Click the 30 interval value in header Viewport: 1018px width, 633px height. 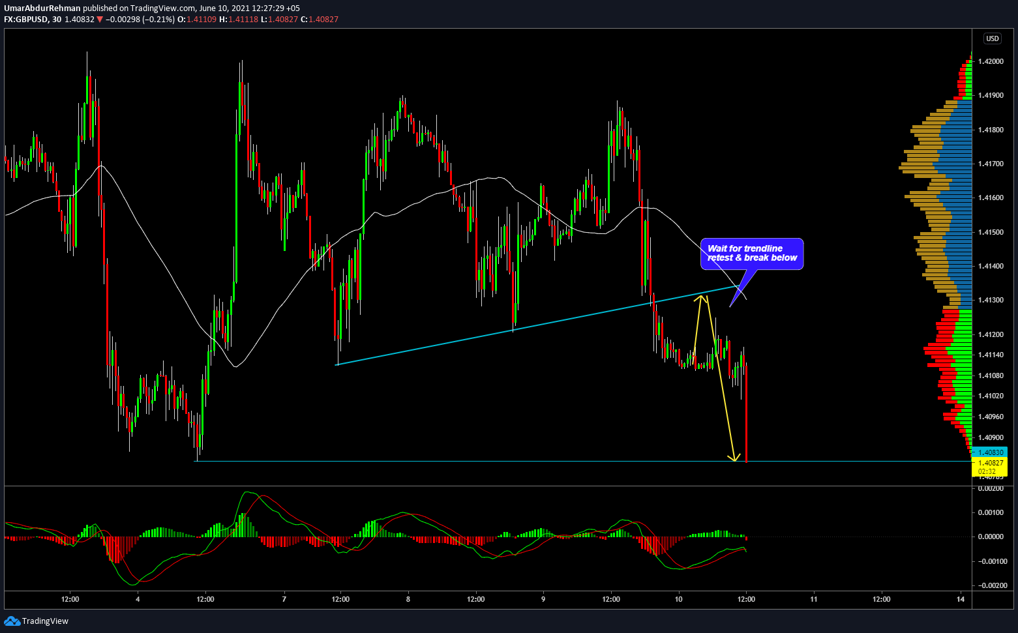(x=57, y=20)
